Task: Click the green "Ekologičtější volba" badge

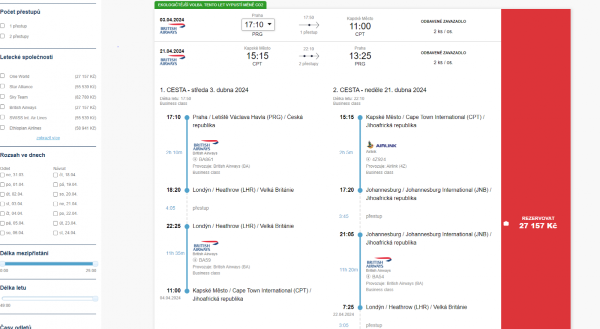Action: [x=210, y=5]
